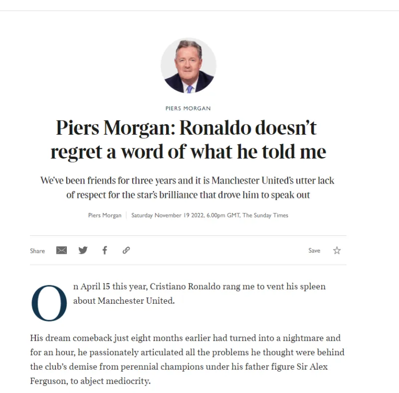Click the opening paragraph about April 15
399x393 pixels.
(199, 294)
